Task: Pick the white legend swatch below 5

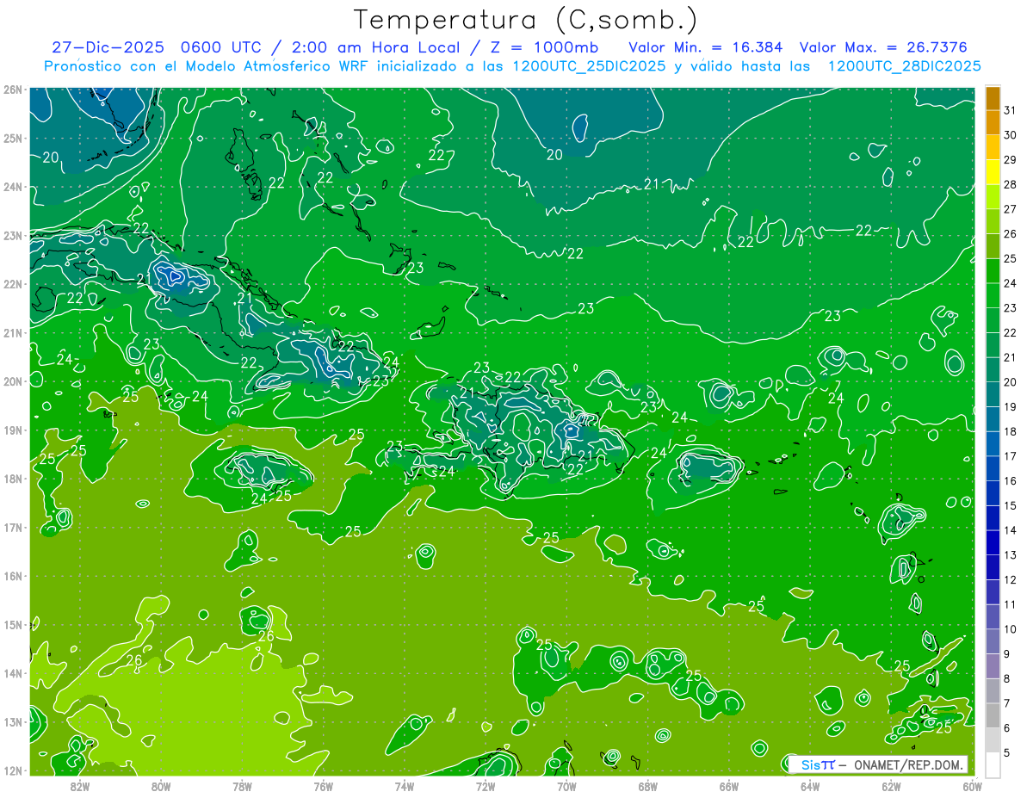Action: (x=993, y=764)
